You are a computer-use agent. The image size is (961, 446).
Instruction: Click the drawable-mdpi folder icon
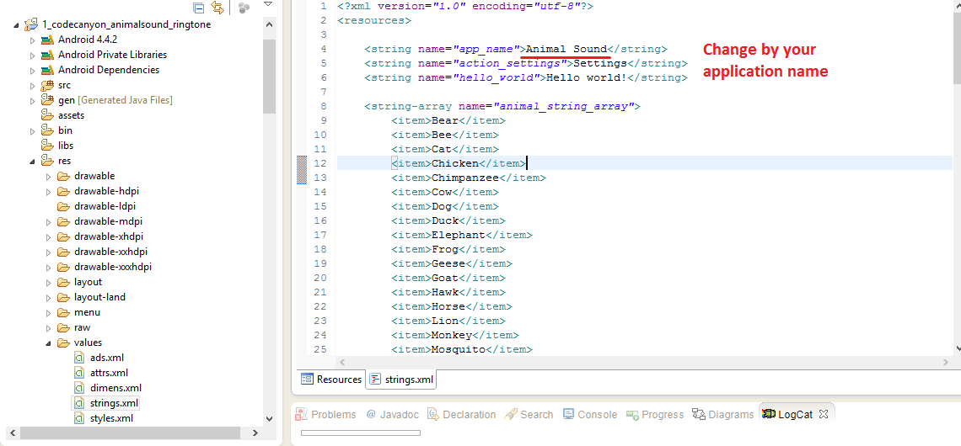(64, 221)
